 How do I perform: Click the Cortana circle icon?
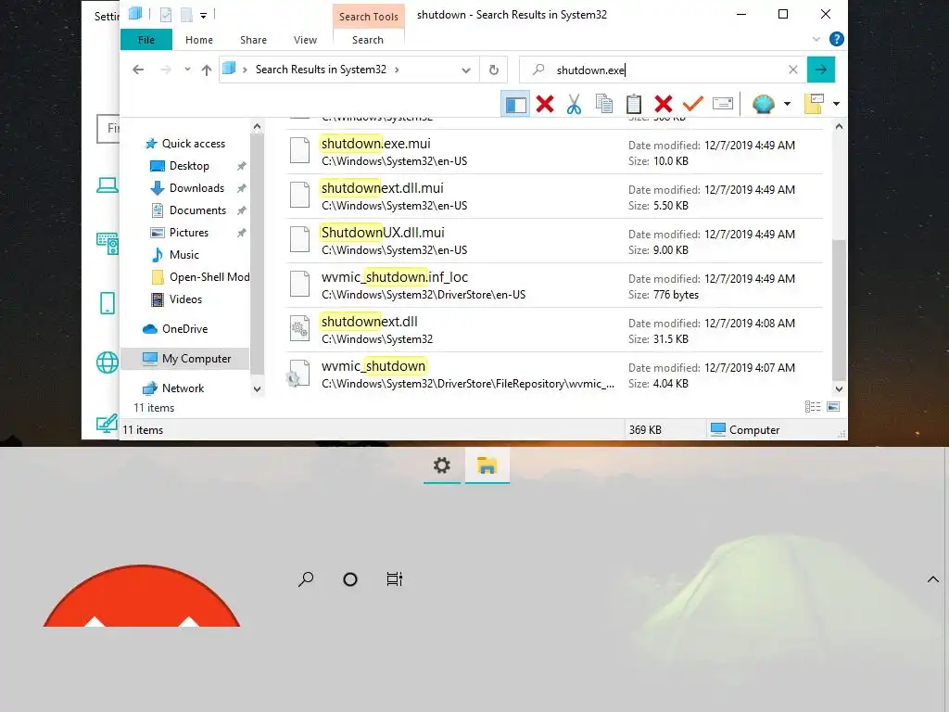point(350,579)
